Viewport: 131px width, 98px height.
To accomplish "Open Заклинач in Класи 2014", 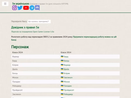I will [68, 78].
